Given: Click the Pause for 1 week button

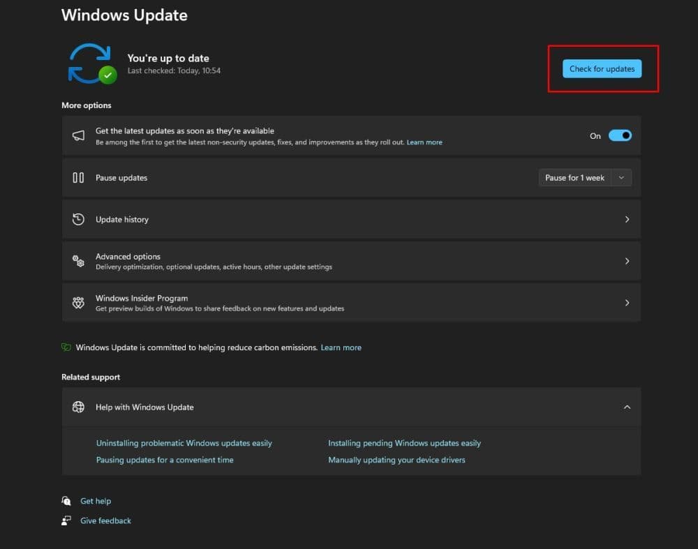Looking at the screenshot, I should pyautogui.click(x=574, y=178).
